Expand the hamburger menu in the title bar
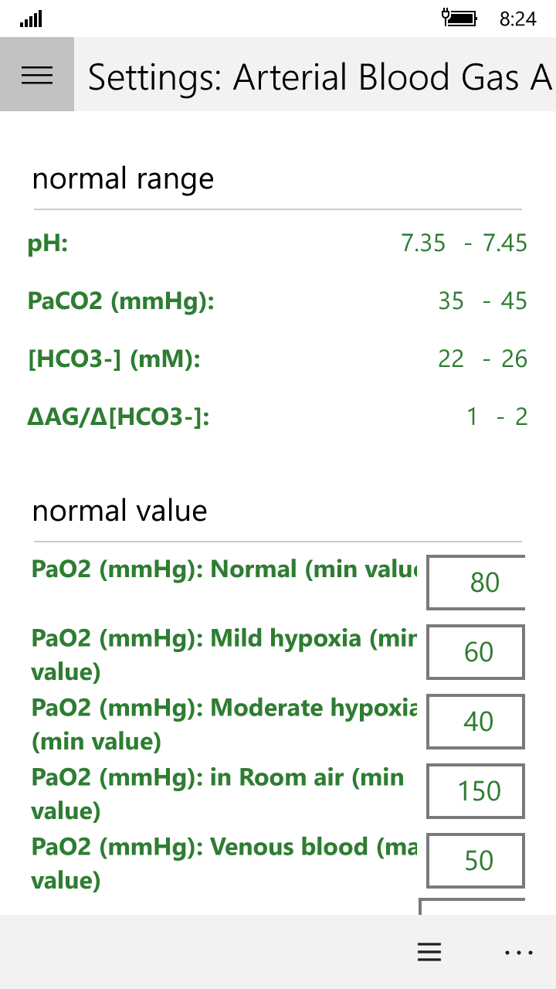This screenshot has width=556, height=989. click(36, 75)
